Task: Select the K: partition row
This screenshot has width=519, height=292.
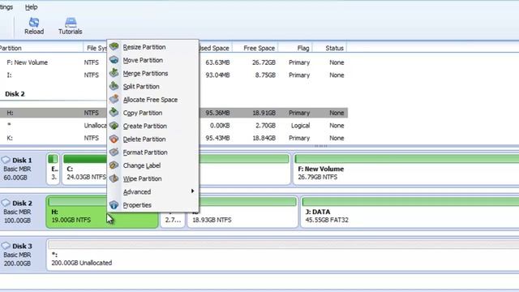Action: pos(174,138)
